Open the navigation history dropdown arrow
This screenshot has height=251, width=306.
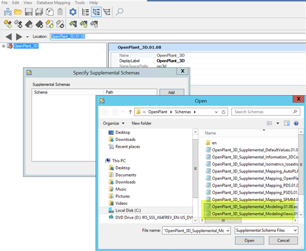coord(27,37)
